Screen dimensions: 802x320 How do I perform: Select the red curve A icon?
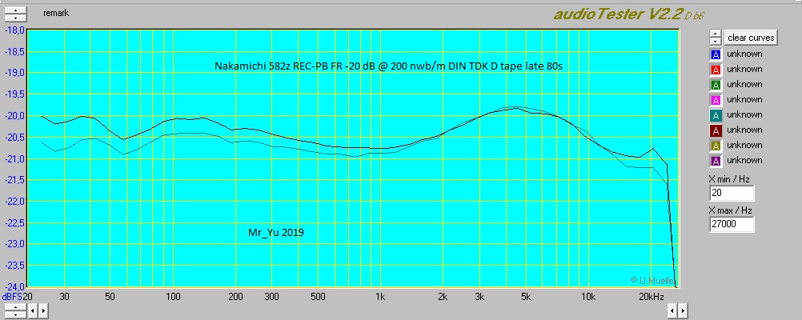point(716,70)
